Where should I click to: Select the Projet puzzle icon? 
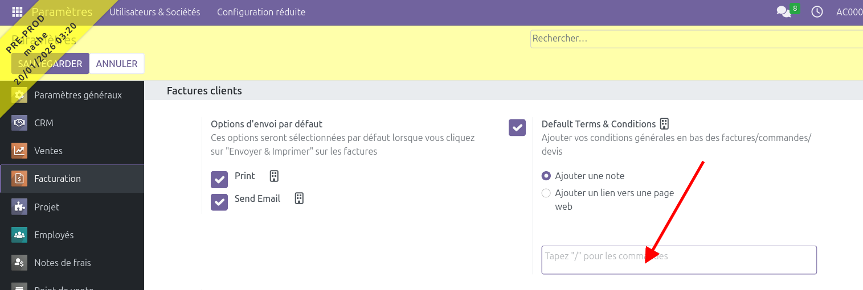[x=19, y=207]
